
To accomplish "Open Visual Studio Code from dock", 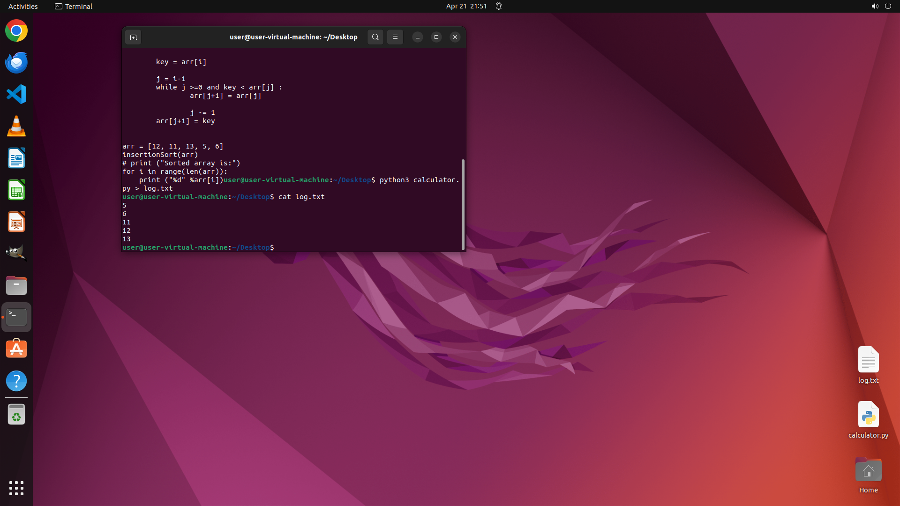I will [16, 94].
